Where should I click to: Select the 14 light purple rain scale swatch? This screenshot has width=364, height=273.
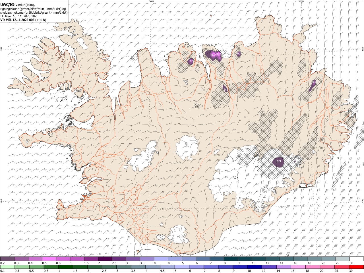point(284,267)
